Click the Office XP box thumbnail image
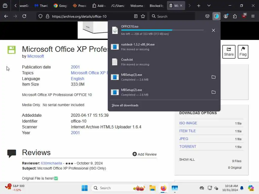This screenshot has height=194, width=259. pos(93,30)
